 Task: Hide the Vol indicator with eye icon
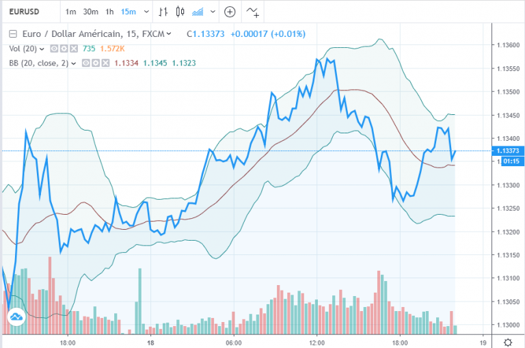[54, 49]
